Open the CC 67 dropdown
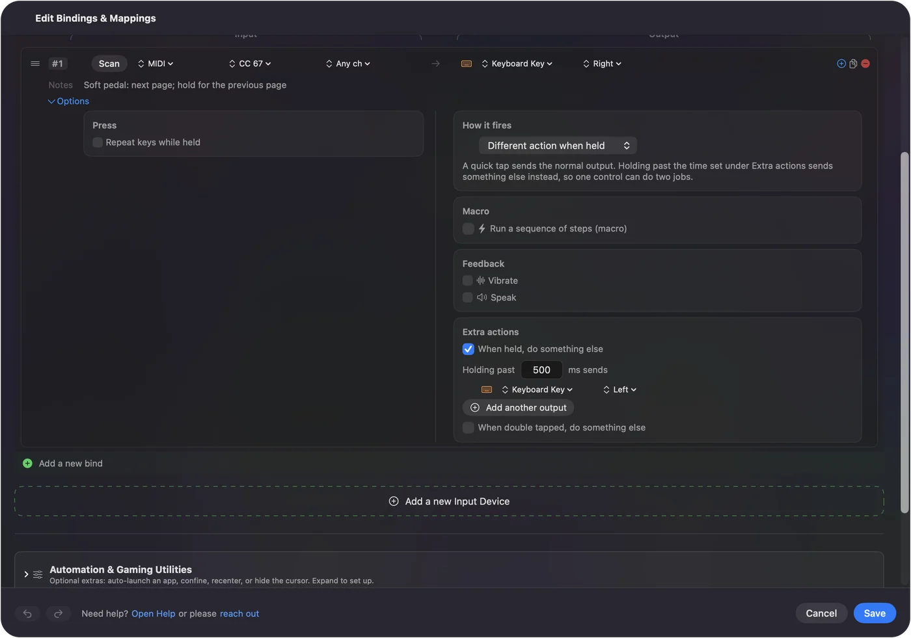Viewport: 911px width, 638px height. point(250,64)
